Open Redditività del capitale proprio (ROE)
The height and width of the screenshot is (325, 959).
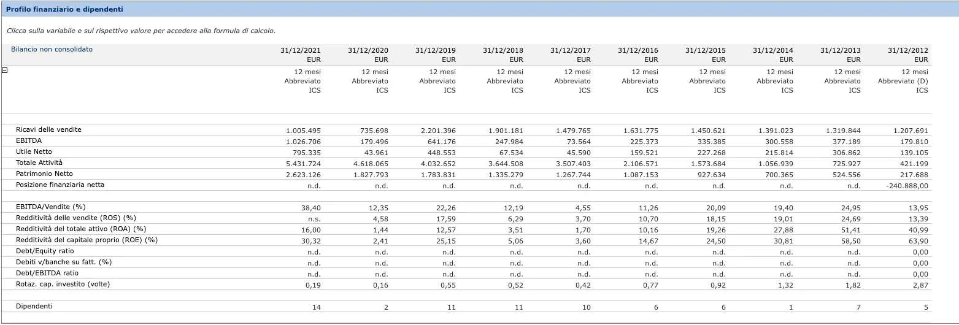point(87,240)
